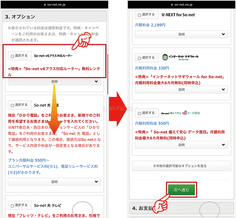
Task: Expand 説明 under So-net 光 電話
Action: click(54, 182)
